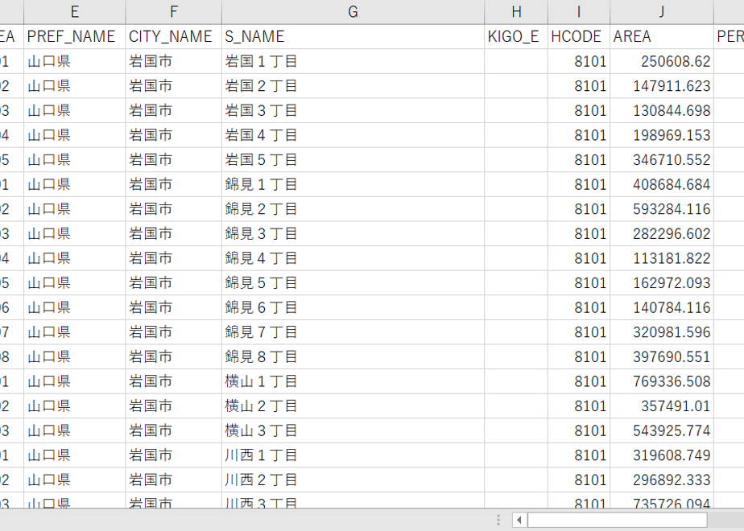Select cell 錦見６丁目
744x531 pixels.
353,307
